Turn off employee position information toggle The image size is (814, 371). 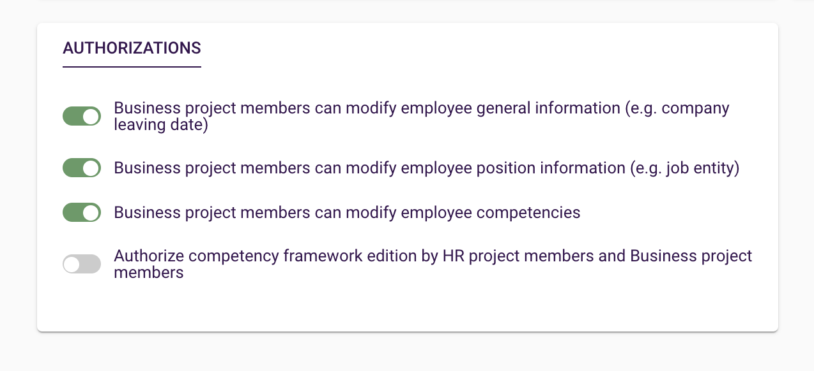[x=82, y=168]
